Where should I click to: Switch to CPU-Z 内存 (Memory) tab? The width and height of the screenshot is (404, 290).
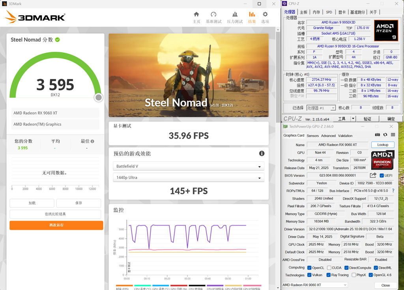pos(316,12)
